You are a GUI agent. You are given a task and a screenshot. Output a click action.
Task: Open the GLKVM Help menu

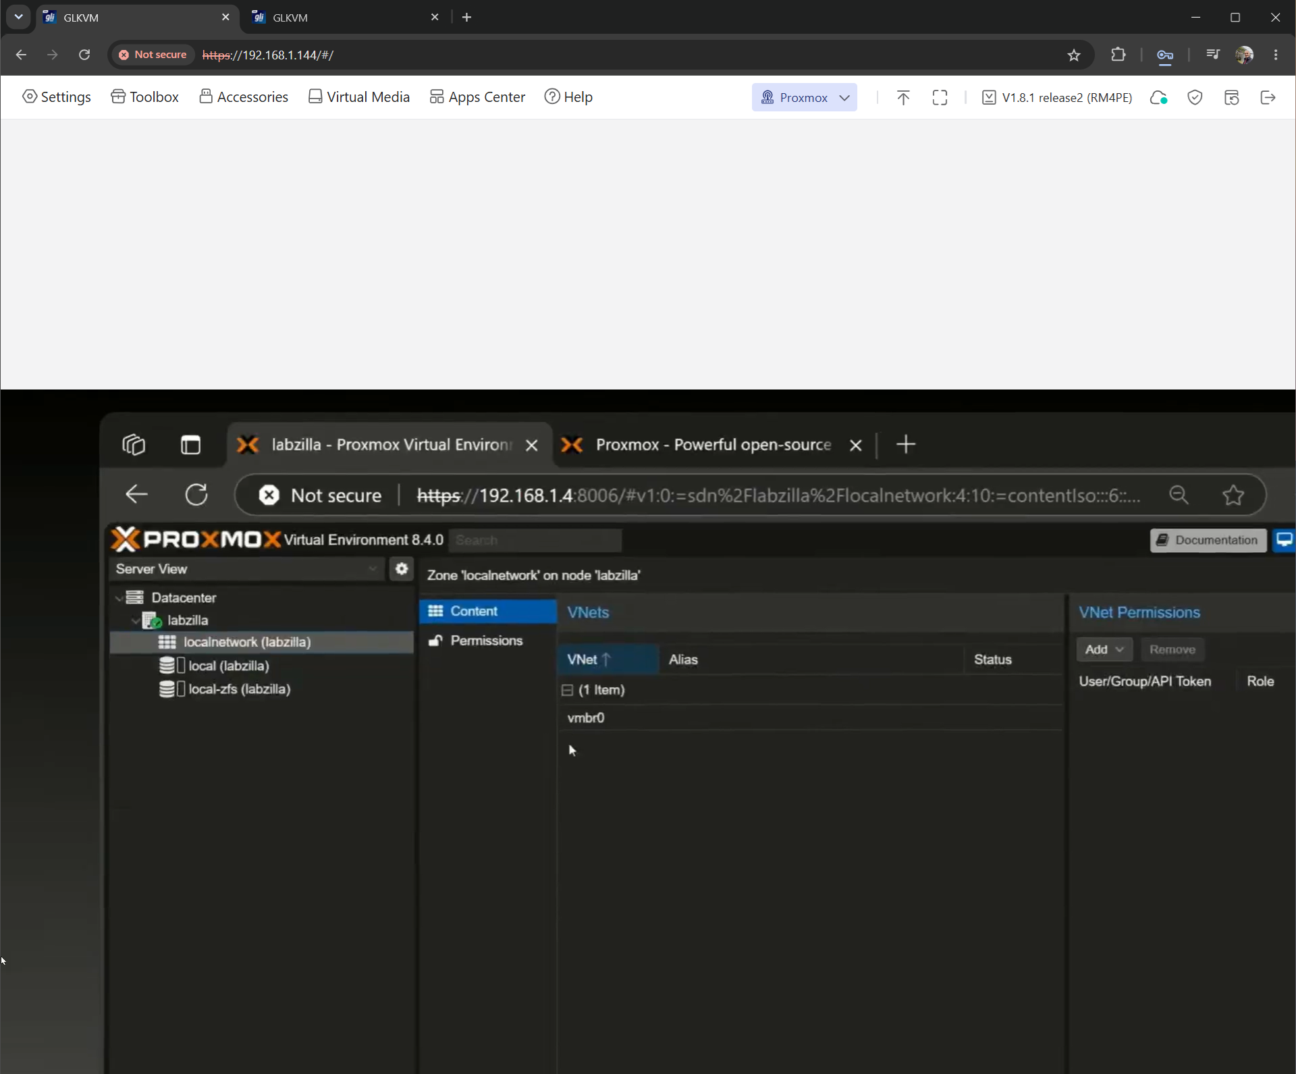[x=568, y=97]
